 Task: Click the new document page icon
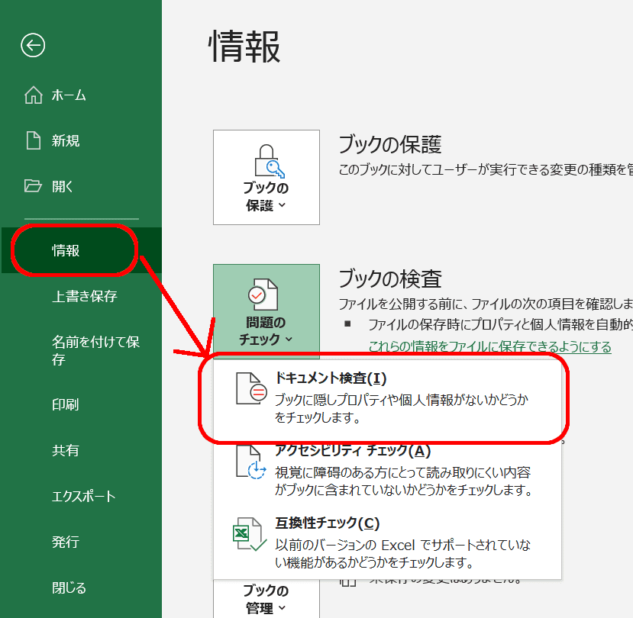click(33, 140)
